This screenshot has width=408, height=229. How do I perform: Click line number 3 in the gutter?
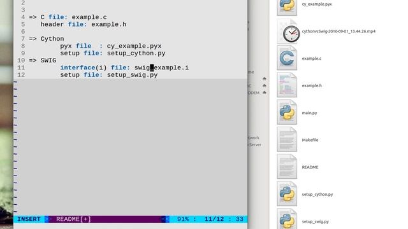tap(23, 10)
